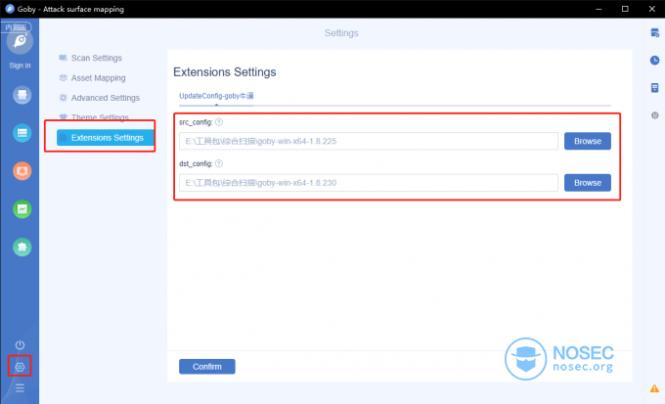Open the document icon on right panel
Screen dimensions: 665x404
tap(655, 88)
